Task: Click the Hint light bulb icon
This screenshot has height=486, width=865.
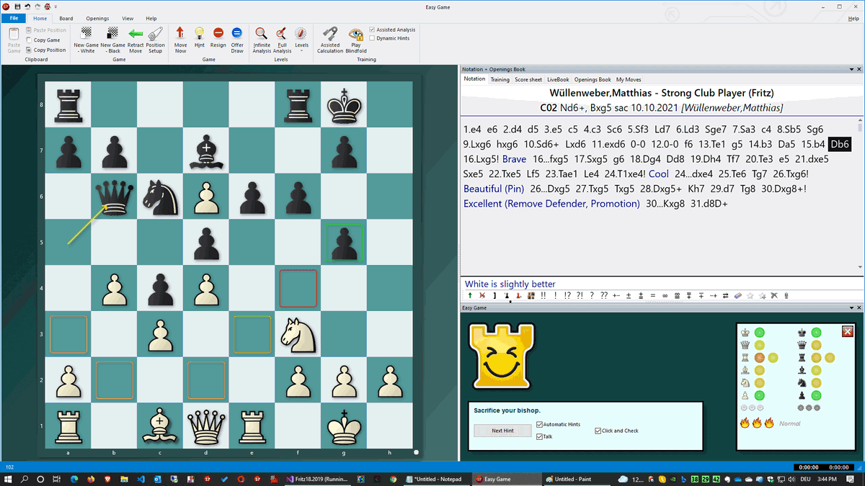Action: 200,34
